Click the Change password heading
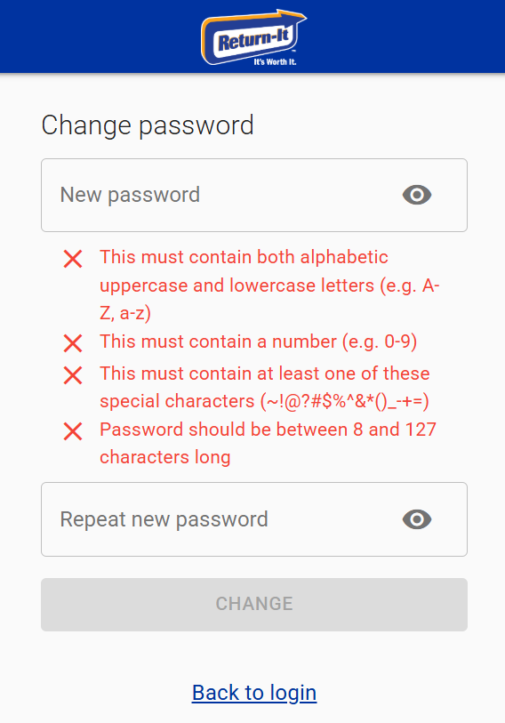The width and height of the screenshot is (505, 723). [x=148, y=125]
